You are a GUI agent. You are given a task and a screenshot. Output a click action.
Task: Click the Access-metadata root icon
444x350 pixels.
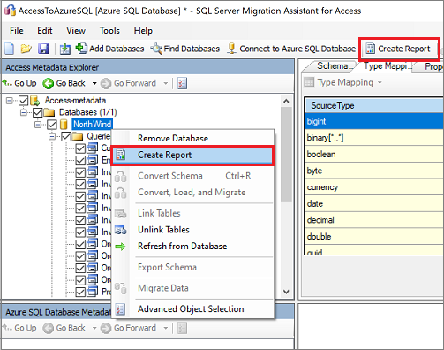(x=35, y=101)
